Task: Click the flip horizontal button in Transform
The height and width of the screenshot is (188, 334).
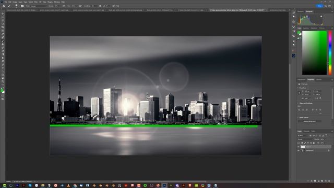Action: pyautogui.click(x=317, y=98)
